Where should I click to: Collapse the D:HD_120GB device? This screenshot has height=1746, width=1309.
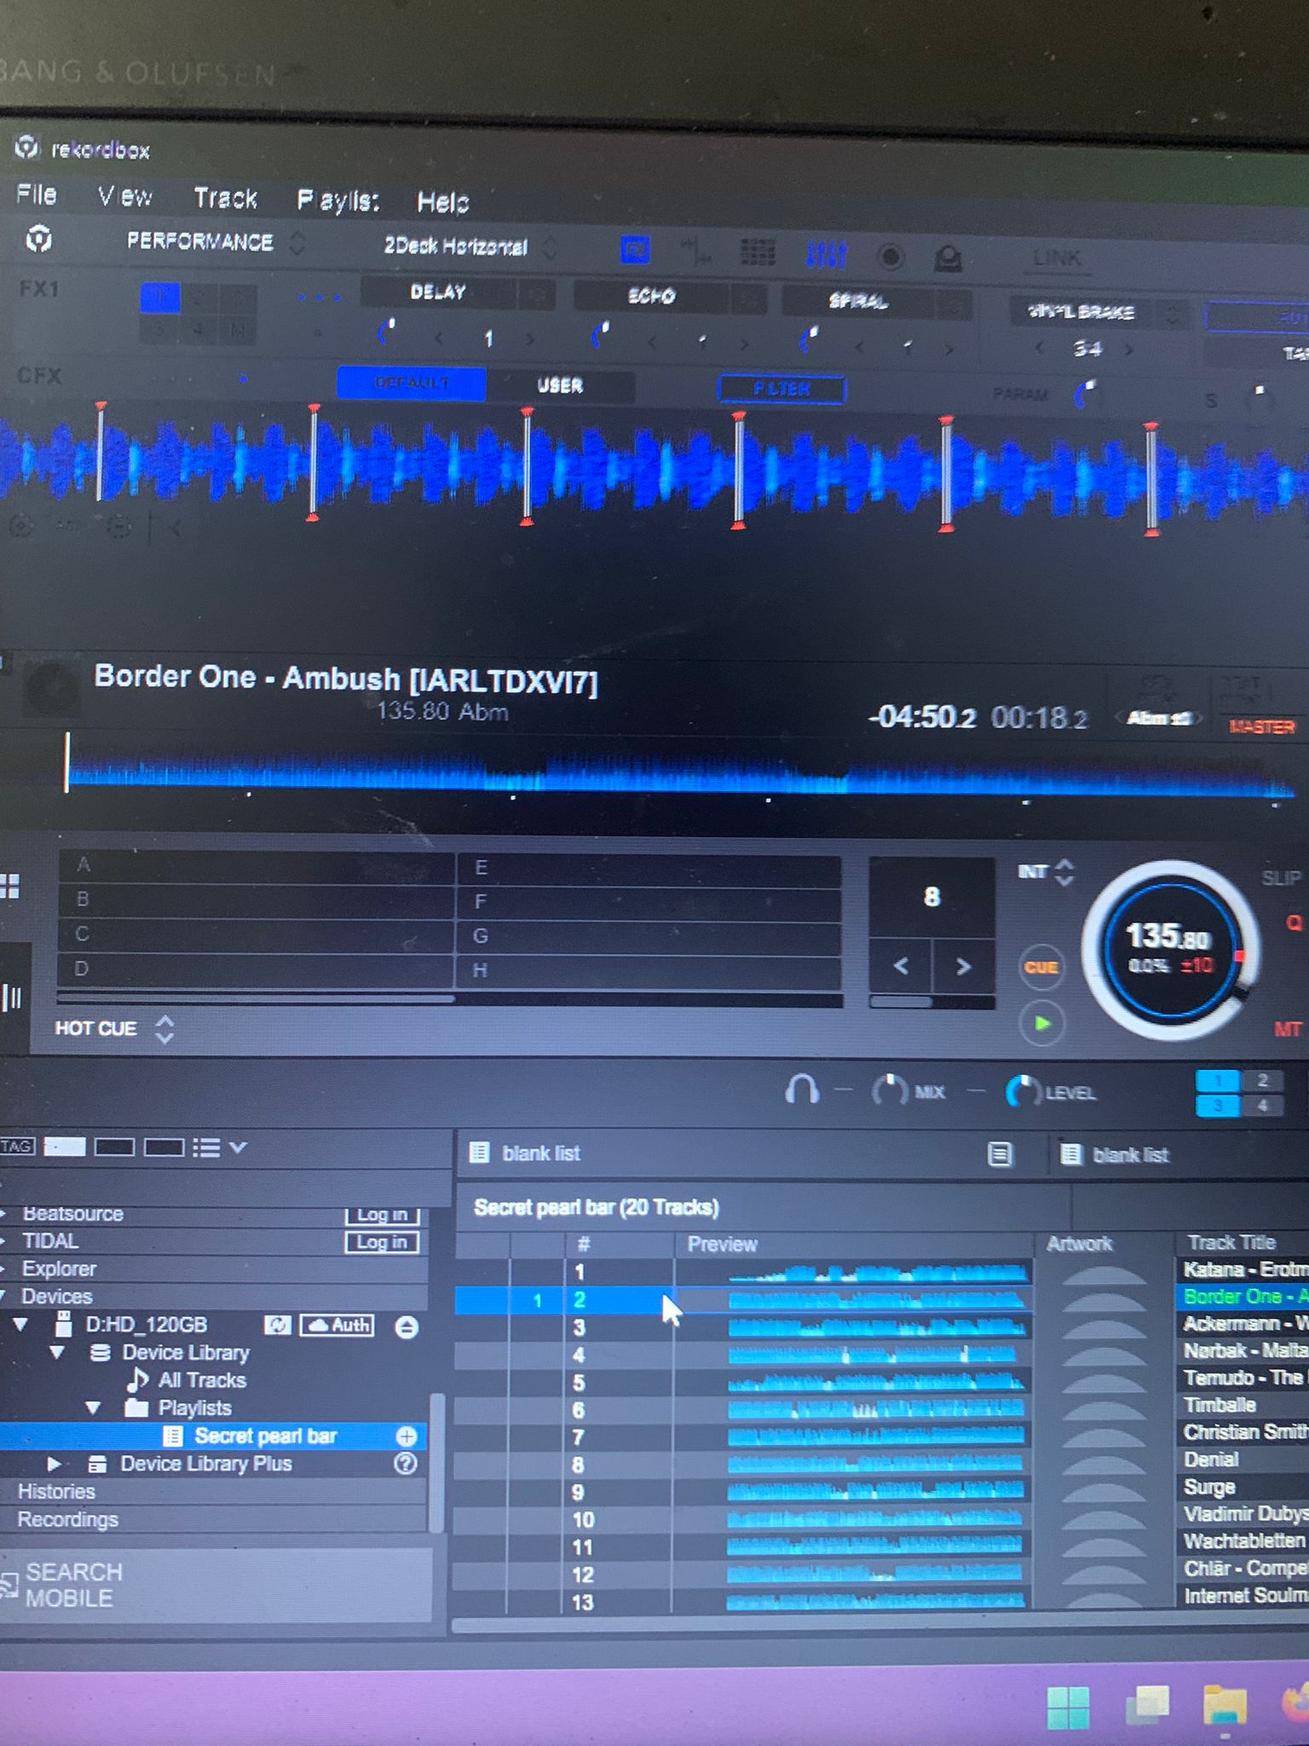(20, 1324)
